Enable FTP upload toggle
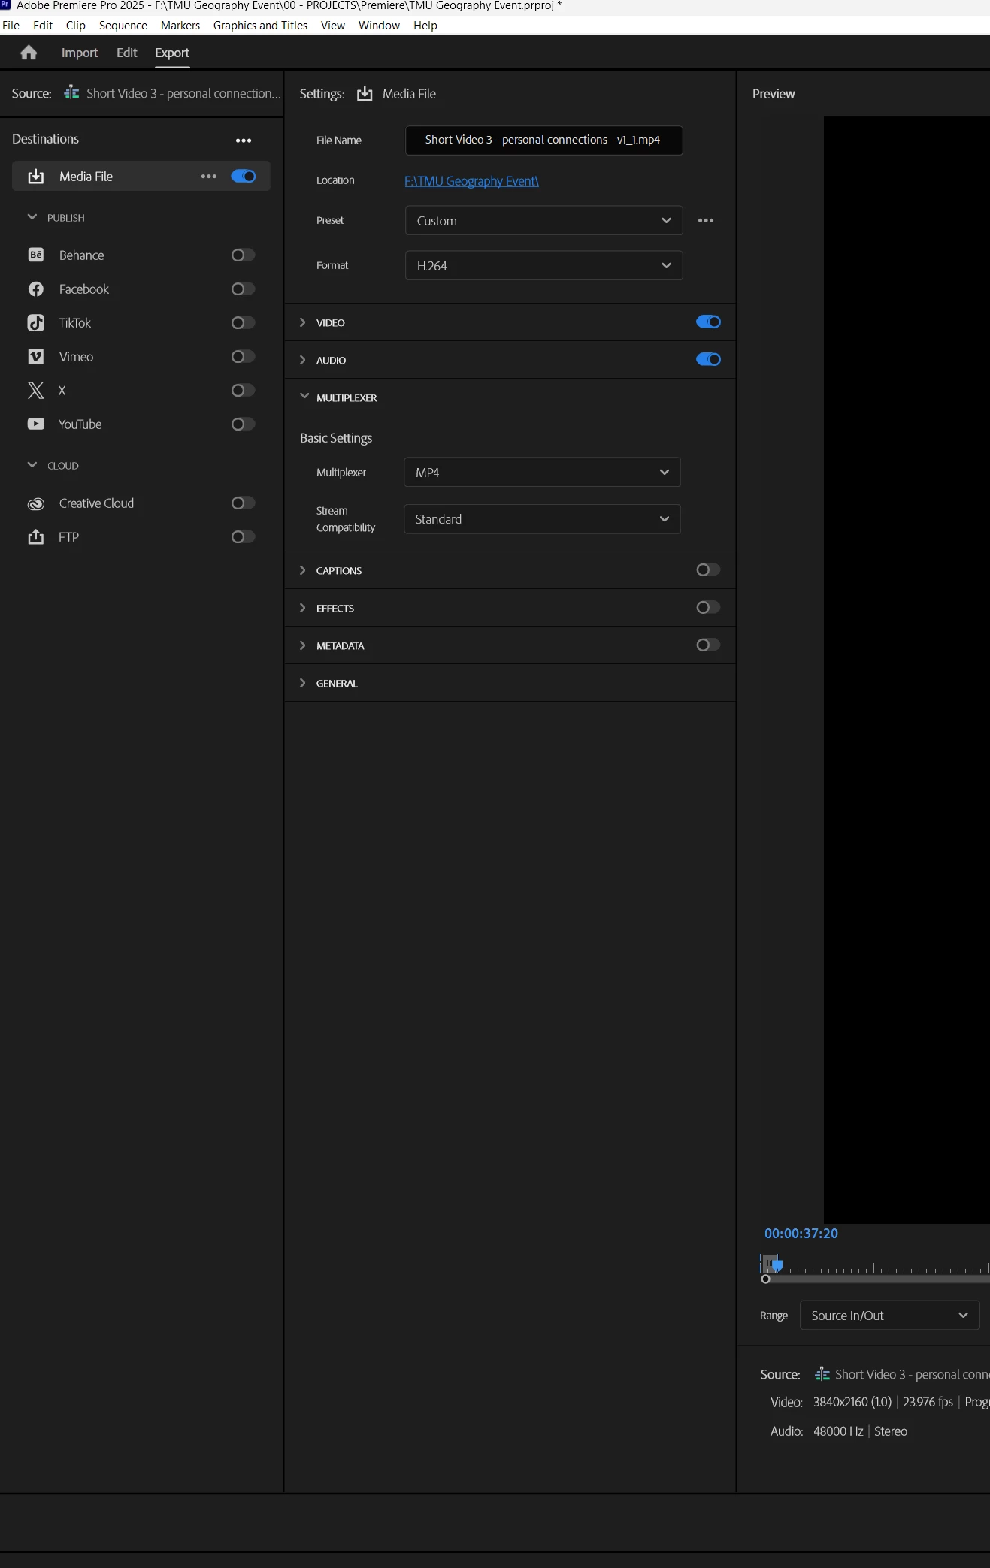990x1568 pixels. click(243, 536)
